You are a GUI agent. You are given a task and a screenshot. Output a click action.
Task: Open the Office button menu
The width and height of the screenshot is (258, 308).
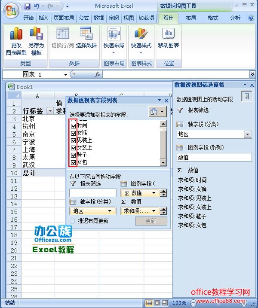pyautogui.click(x=11, y=11)
